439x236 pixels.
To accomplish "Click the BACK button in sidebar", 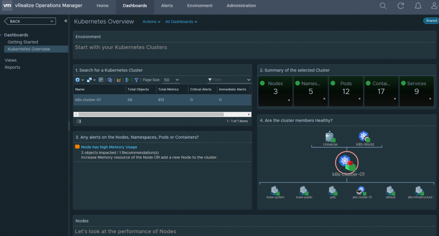I will tap(30, 21).
